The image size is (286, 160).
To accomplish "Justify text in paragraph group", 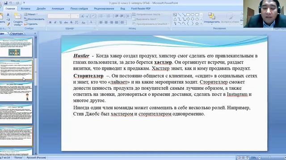I will click(116, 22).
